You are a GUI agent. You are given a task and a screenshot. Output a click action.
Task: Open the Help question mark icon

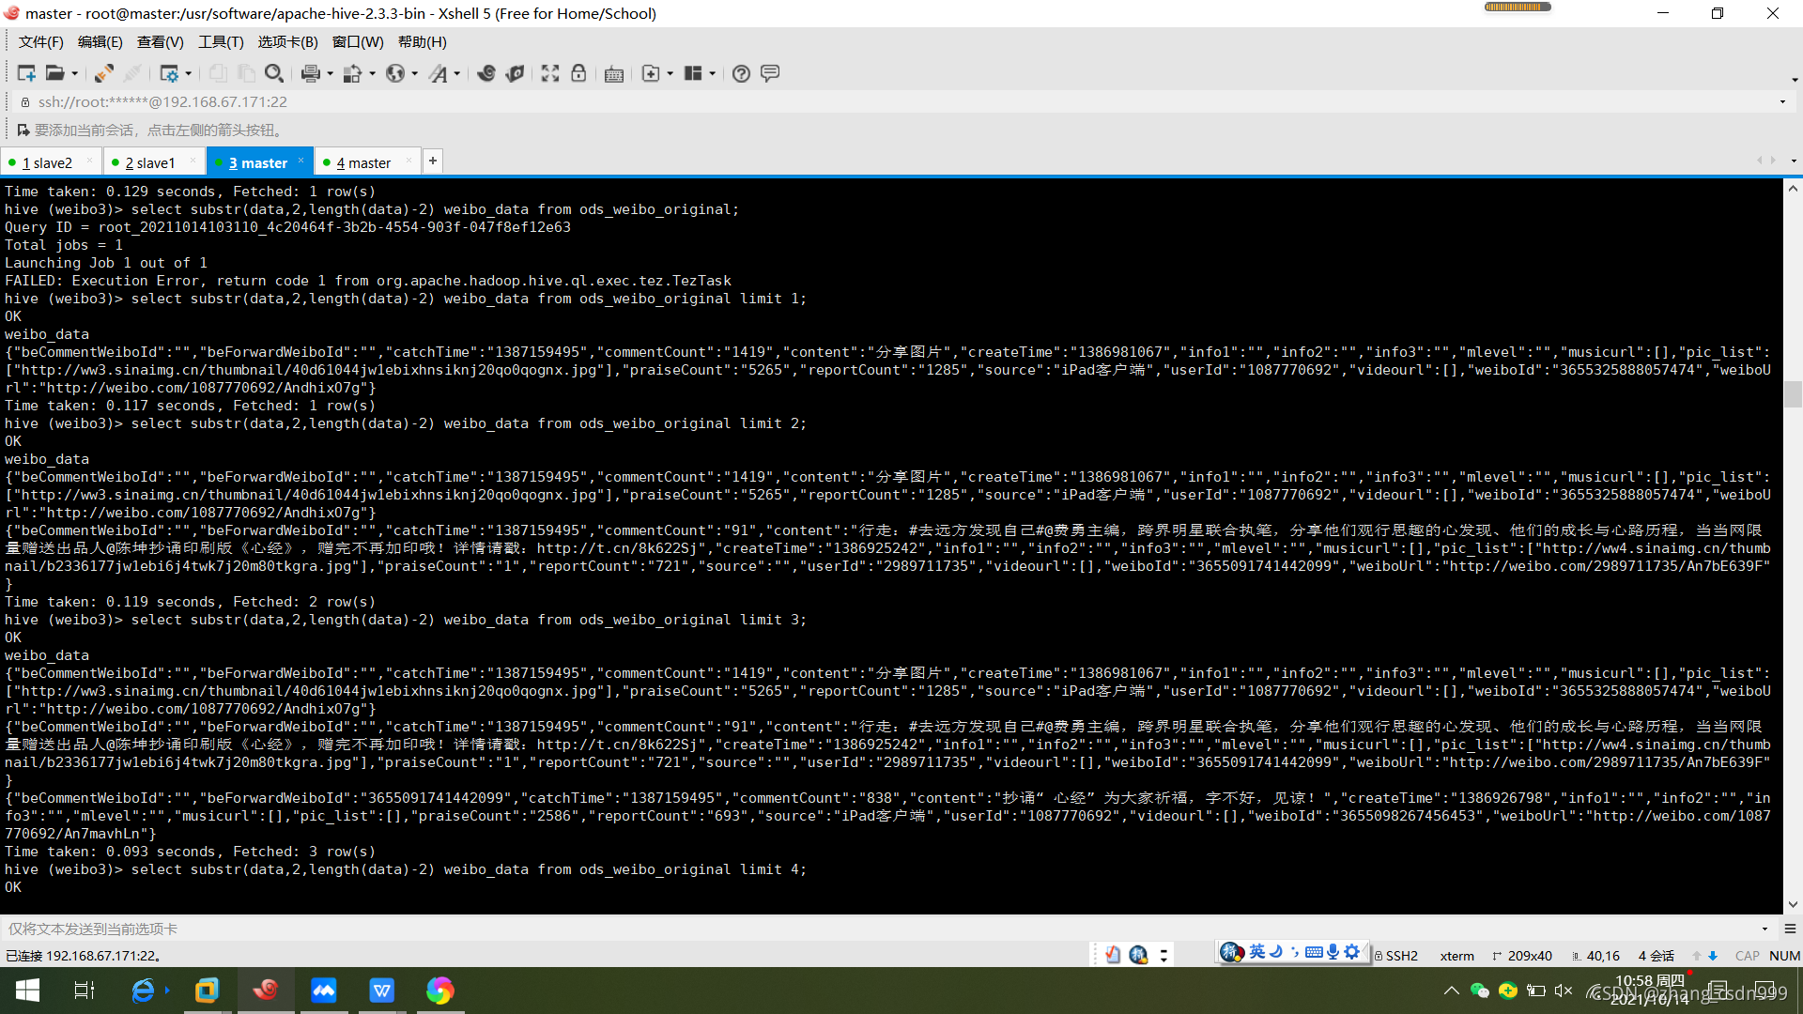pos(741,73)
